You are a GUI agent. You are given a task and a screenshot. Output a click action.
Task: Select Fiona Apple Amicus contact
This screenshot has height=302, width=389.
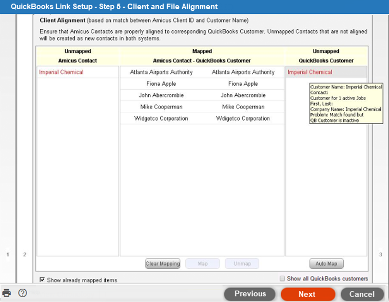coord(161,84)
